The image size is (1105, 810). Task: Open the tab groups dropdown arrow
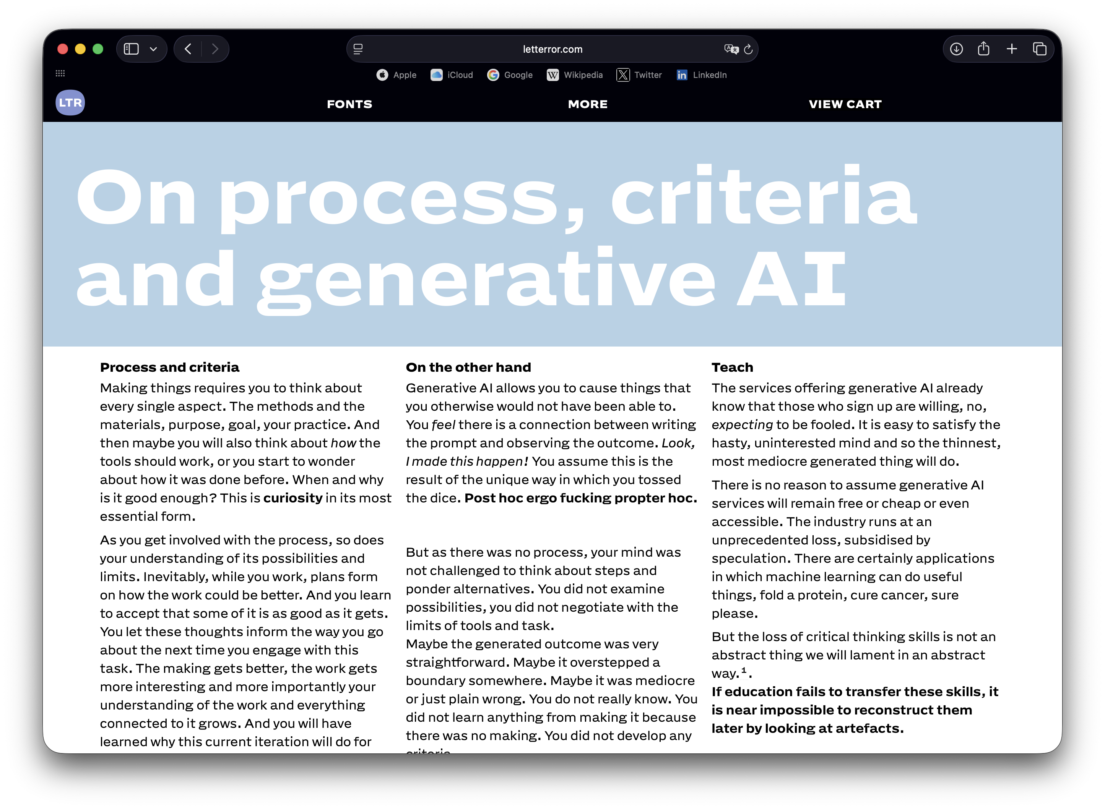click(x=154, y=49)
